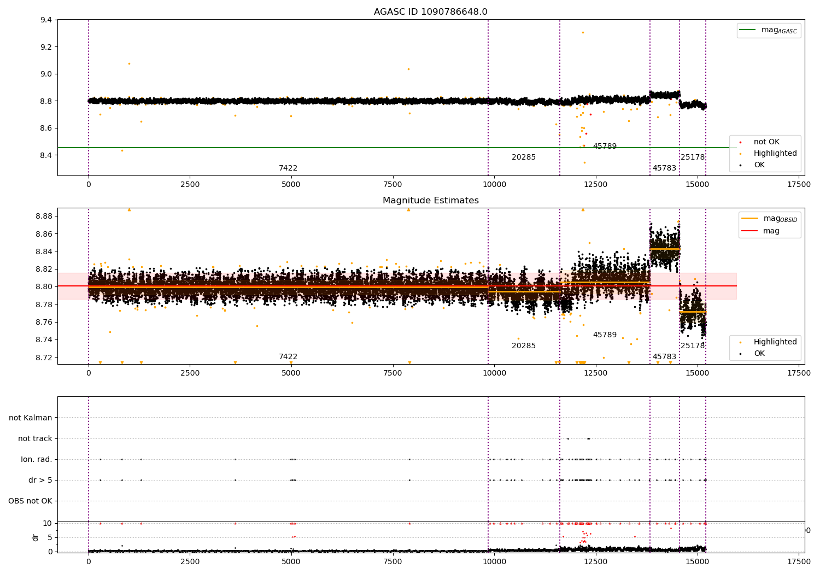Screen dimensions: 820x574
Task: Click obsid label 25178 in AGASC ID plot
Action: [693, 157]
